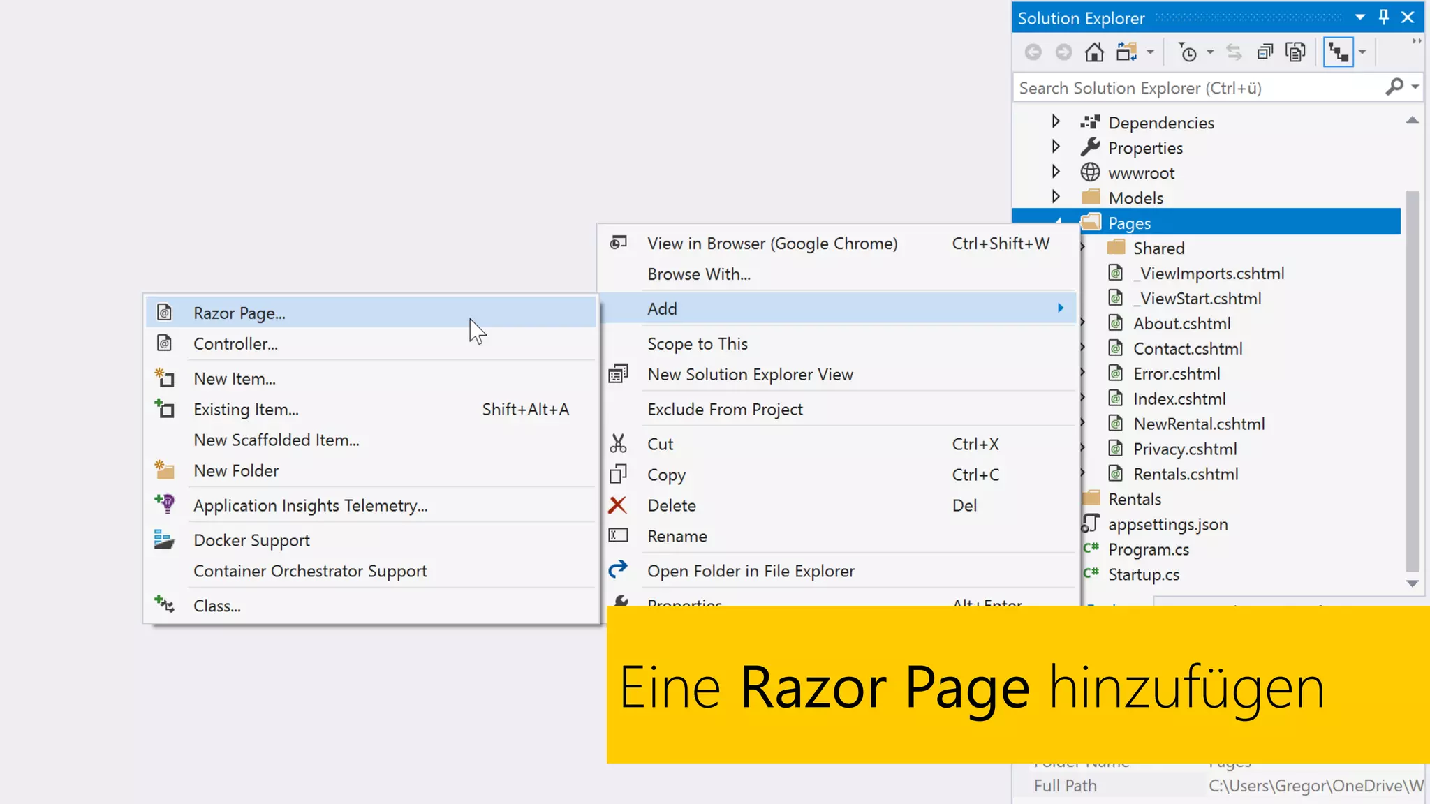Choose Class... in Add submenu
This screenshot has height=804, width=1430.
click(371, 606)
